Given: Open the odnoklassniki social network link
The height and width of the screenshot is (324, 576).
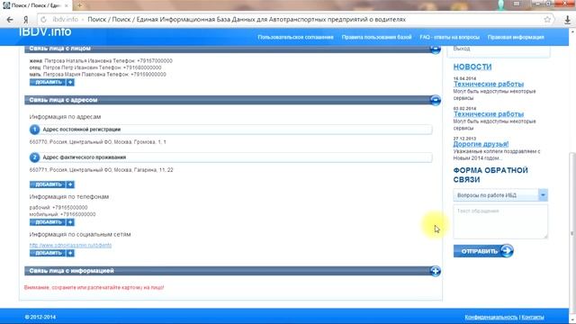Looking at the screenshot, I should click(70, 245).
